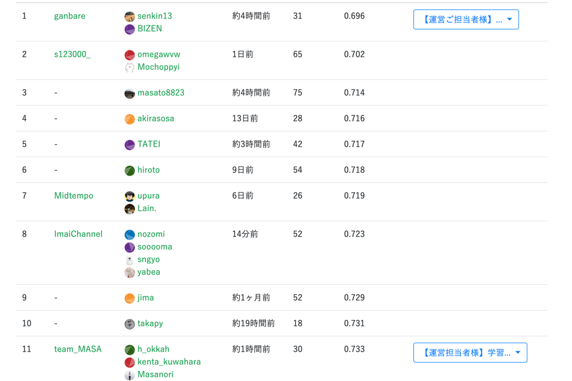This screenshot has height=381, width=572.
Task: Open nozomi's user profile
Action: tap(151, 234)
